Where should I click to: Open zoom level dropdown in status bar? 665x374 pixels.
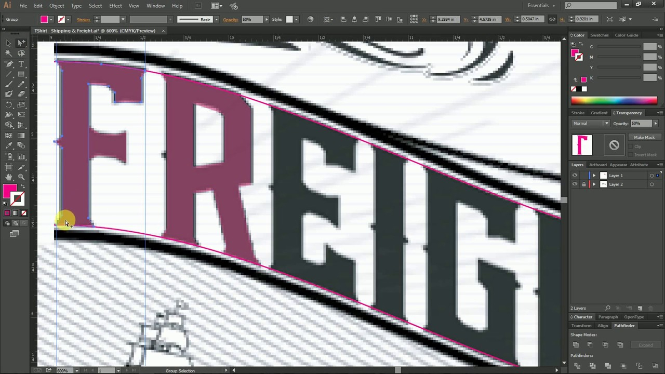coord(76,370)
